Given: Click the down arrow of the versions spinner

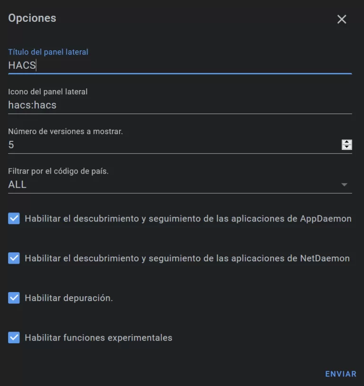Looking at the screenshot, I should tap(347, 147).
